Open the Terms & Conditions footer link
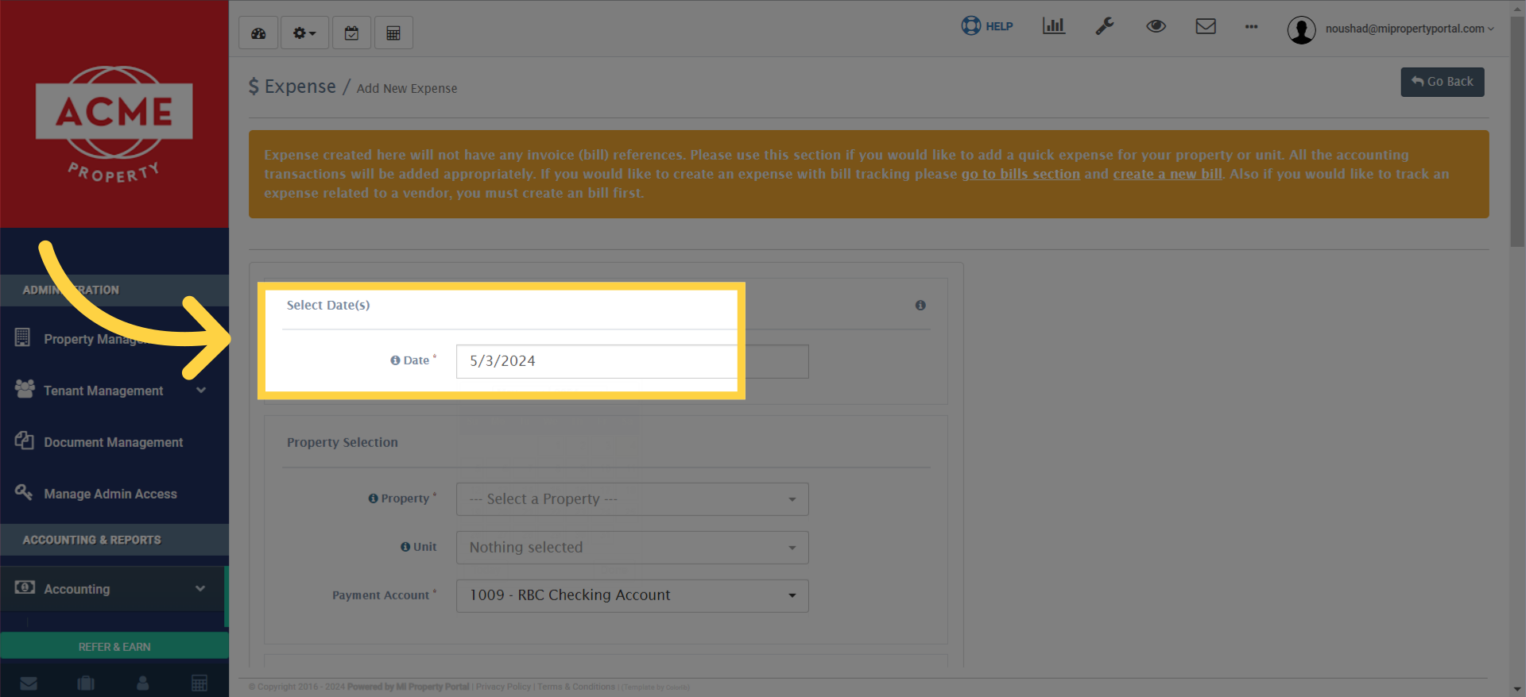 (x=576, y=687)
